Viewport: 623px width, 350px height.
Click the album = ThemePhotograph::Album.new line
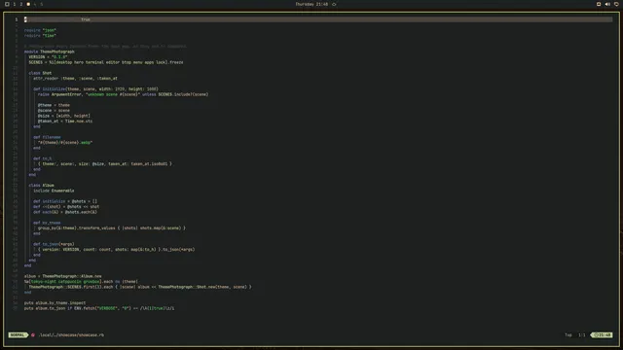click(62, 276)
